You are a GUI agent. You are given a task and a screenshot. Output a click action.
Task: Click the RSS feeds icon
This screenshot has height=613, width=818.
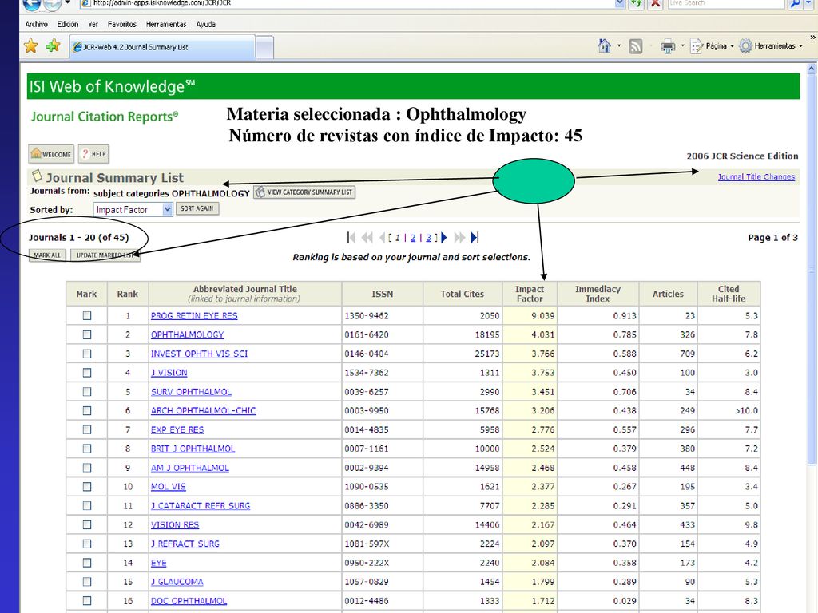coord(635,46)
